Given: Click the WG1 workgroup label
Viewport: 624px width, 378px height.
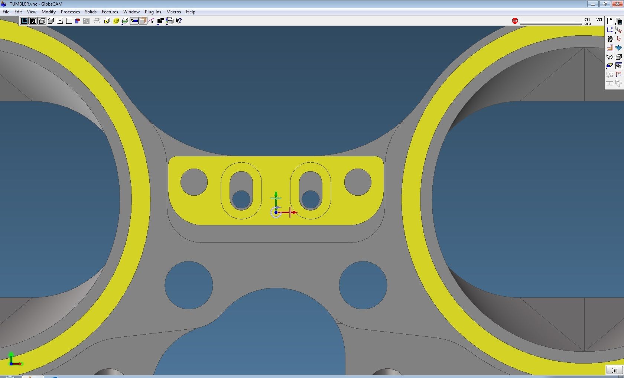Looking at the screenshot, I should [587, 24].
